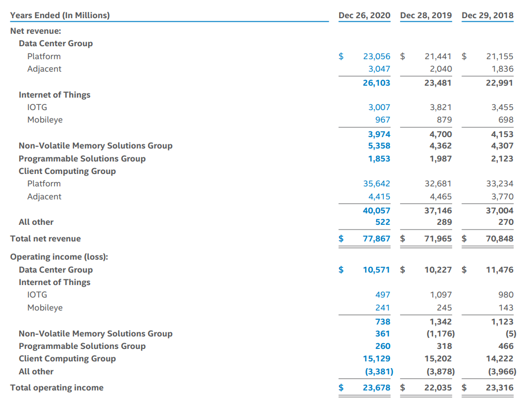
Task: Click the Adjacent value 4,415
Action: pos(379,197)
